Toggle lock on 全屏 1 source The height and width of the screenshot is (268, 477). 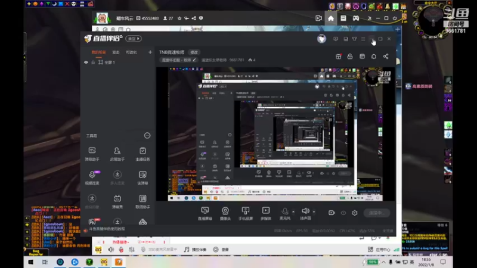coord(93,63)
